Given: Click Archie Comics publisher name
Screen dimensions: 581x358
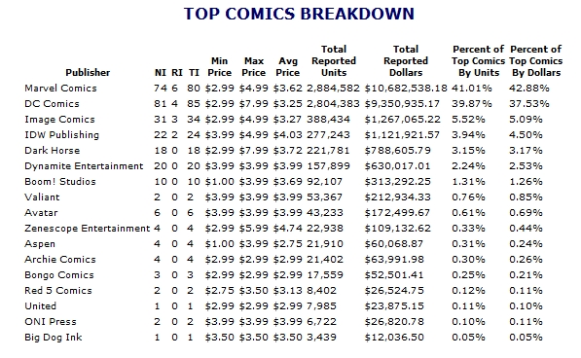Looking at the screenshot, I should pyautogui.click(x=60, y=259).
